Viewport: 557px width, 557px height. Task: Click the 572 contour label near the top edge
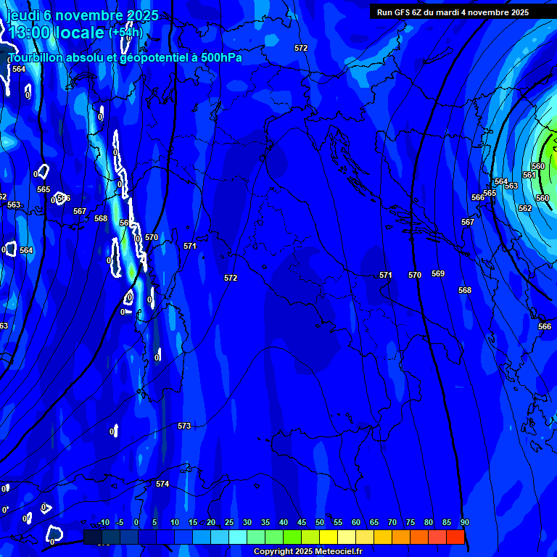tap(301, 48)
